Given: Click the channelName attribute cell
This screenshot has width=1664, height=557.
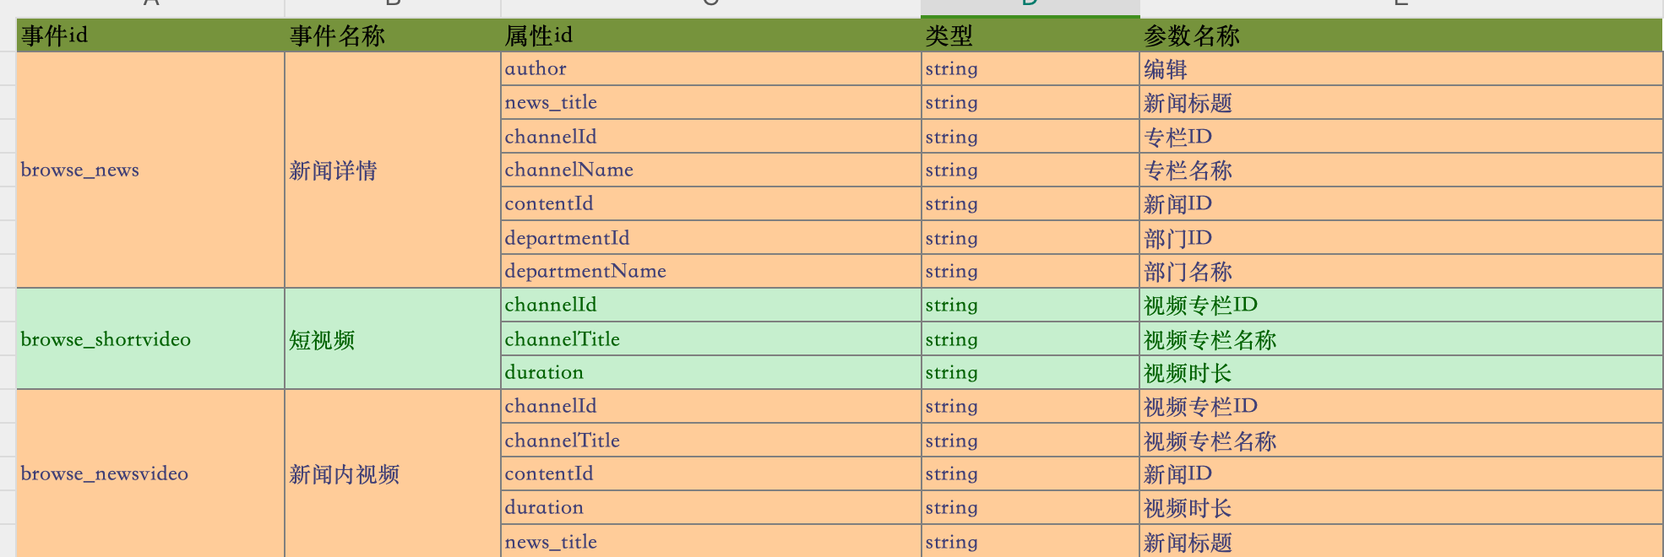Looking at the screenshot, I should pos(711,170).
